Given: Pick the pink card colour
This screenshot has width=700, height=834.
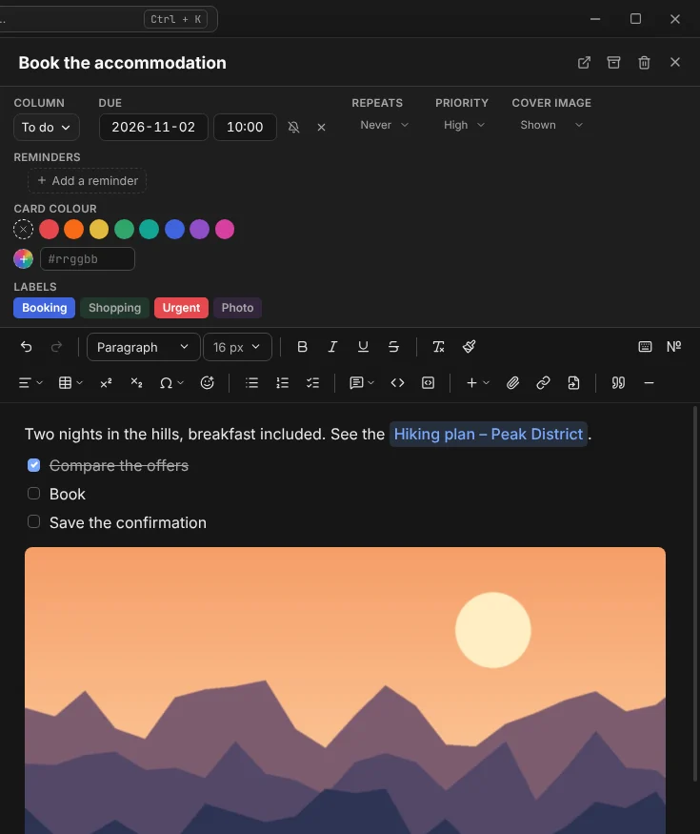Looking at the screenshot, I should [x=225, y=230].
